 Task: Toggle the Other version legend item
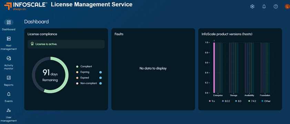point(266,101)
